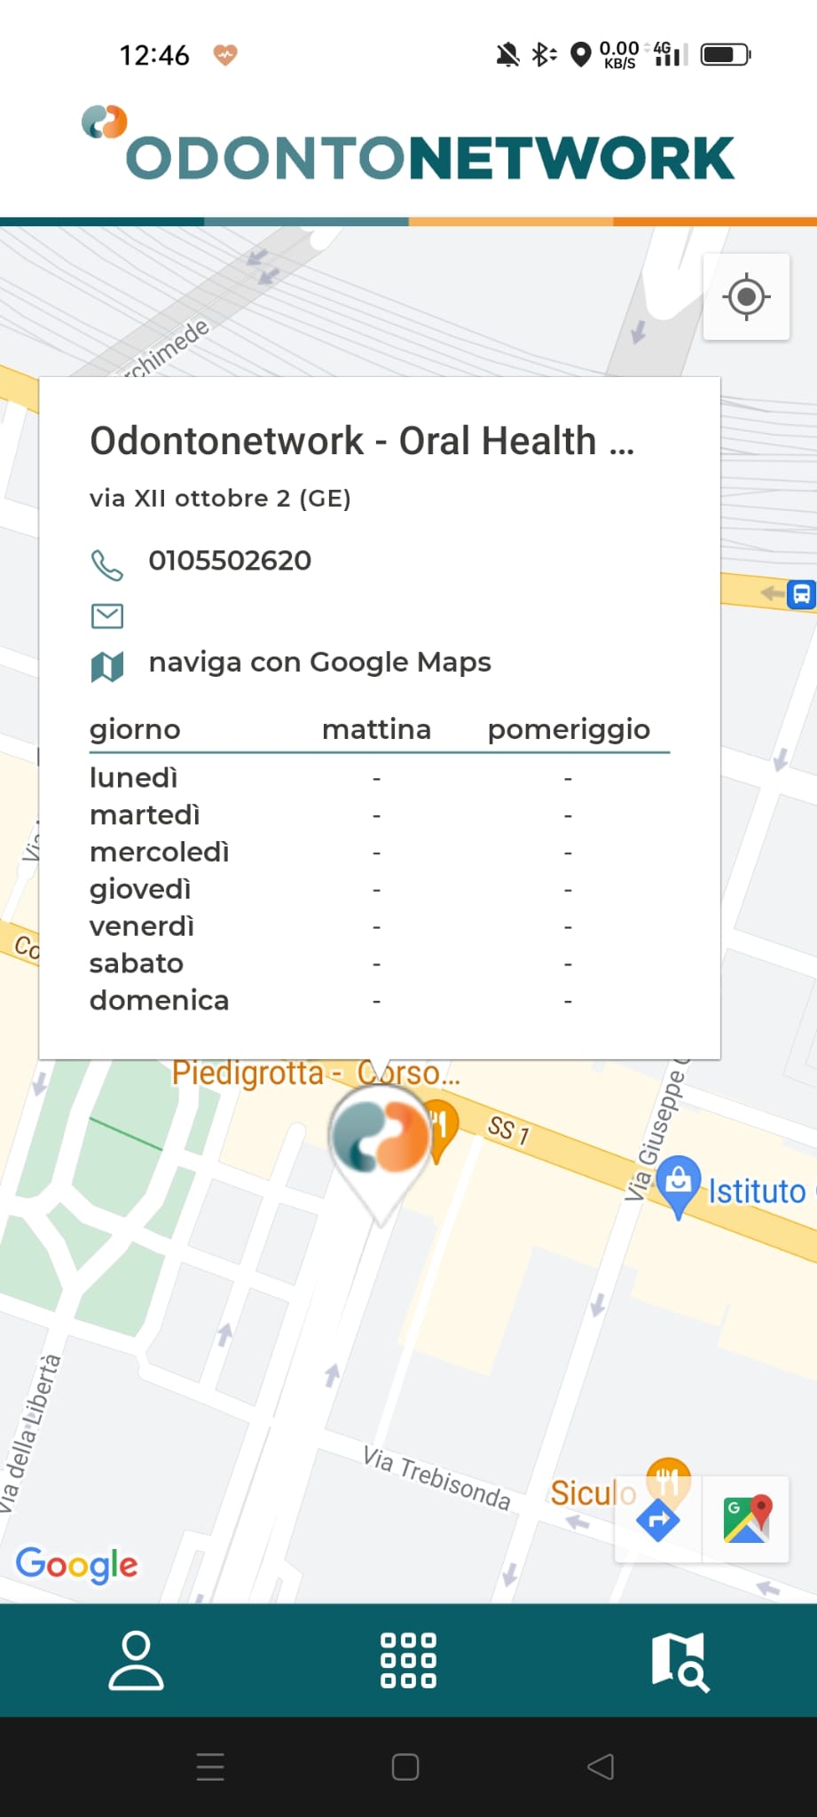Tap the Odontonetwork logo header
The height and width of the screenshot is (1817, 817).
click(408, 145)
